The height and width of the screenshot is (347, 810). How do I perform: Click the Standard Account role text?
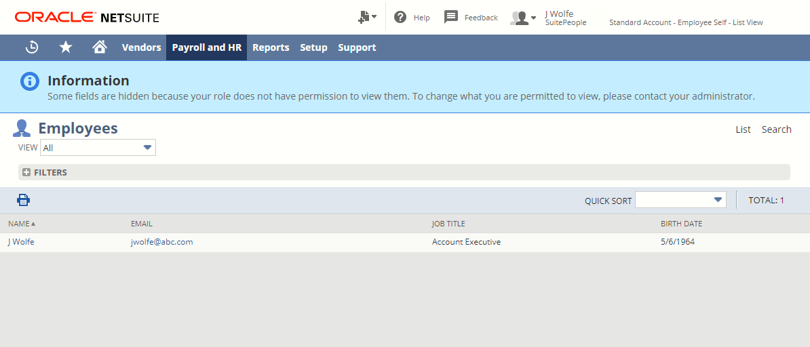[x=686, y=23]
